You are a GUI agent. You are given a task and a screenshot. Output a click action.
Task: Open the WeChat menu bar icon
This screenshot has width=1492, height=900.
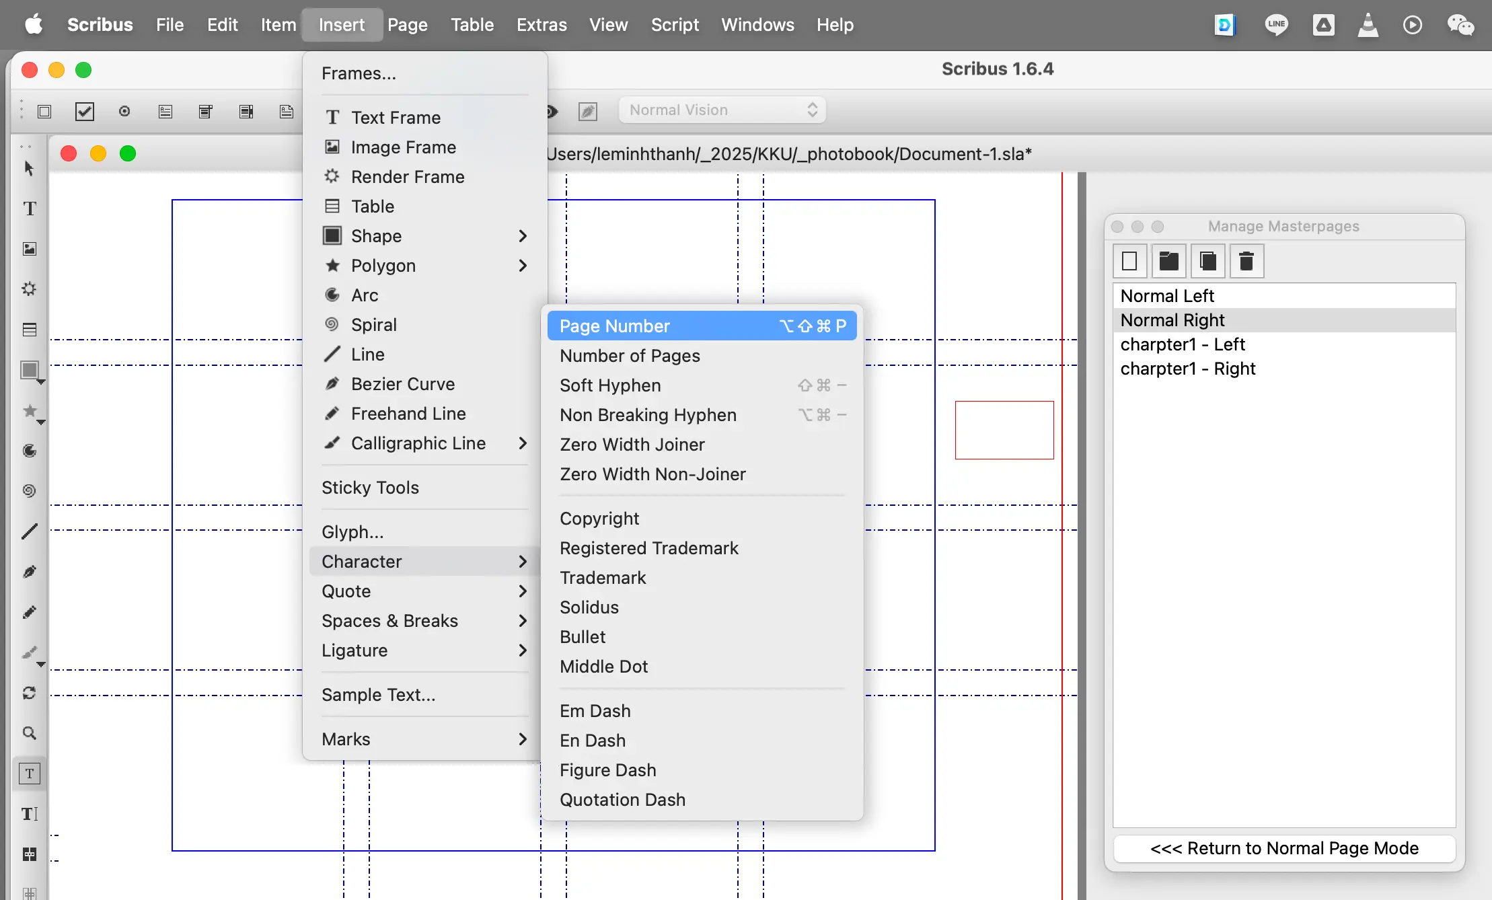(x=1460, y=25)
